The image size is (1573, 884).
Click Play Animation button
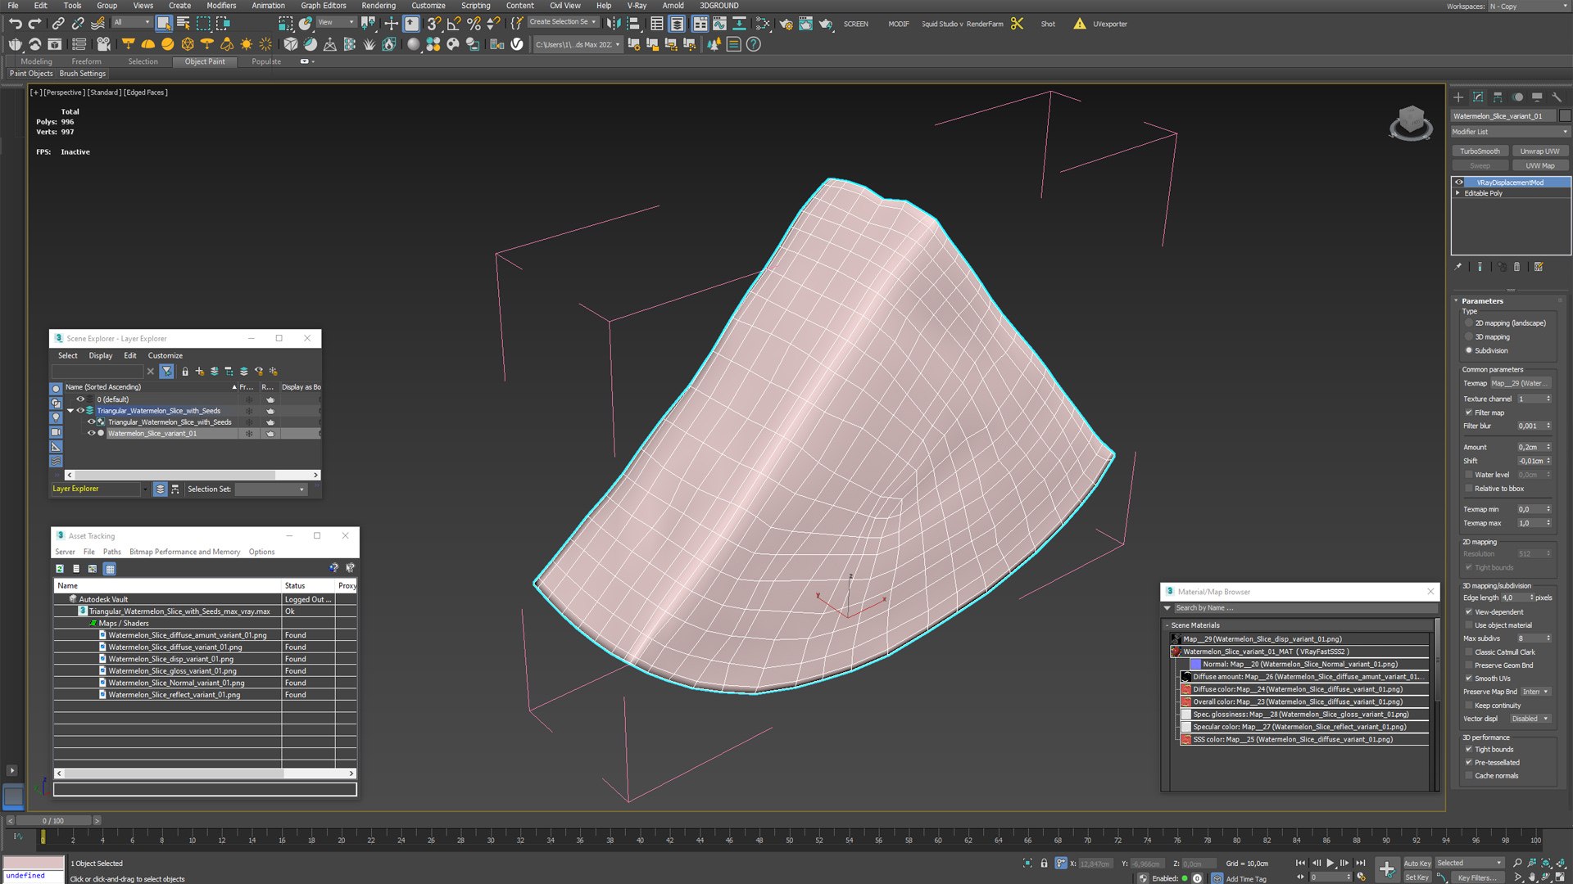(1330, 863)
